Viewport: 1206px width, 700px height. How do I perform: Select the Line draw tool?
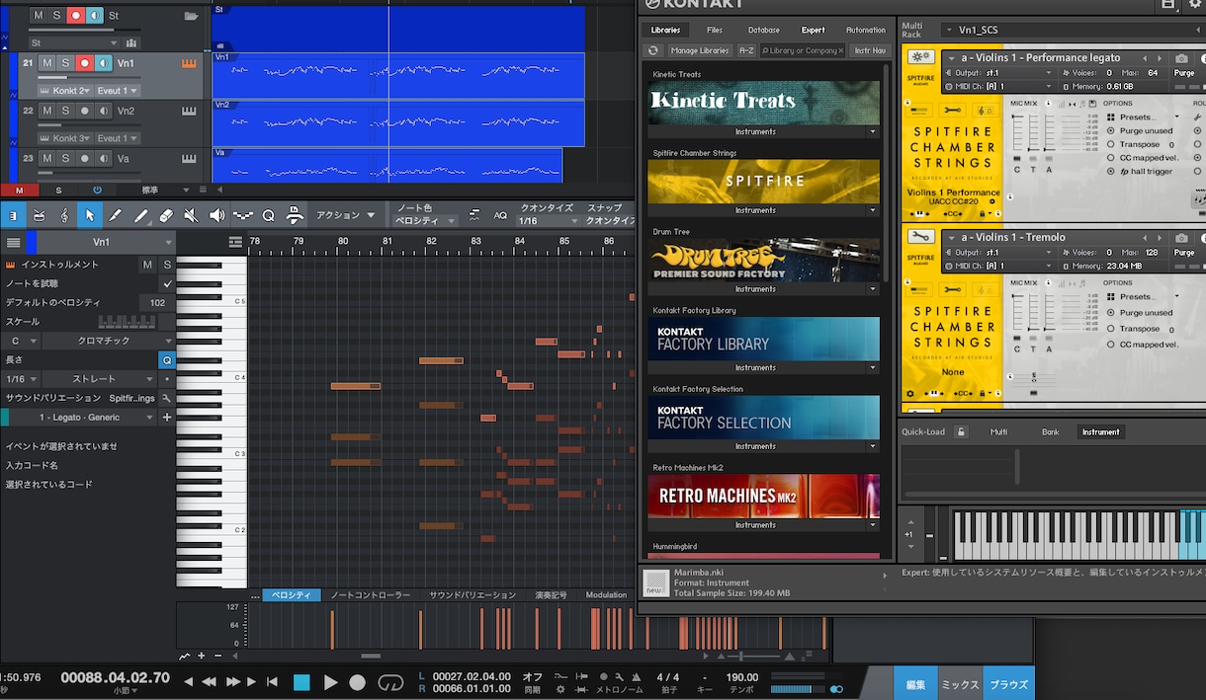tap(140, 215)
